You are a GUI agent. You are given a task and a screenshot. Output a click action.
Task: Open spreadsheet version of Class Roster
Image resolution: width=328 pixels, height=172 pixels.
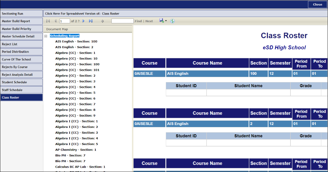[82, 14]
